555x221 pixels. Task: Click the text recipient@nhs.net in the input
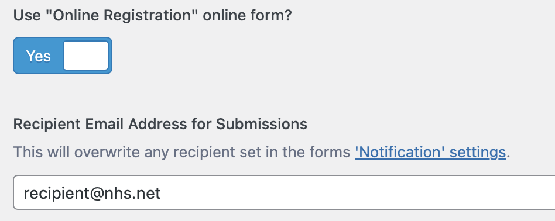pos(92,193)
